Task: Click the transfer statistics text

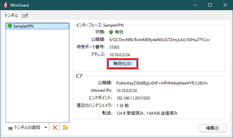Action: (147, 113)
